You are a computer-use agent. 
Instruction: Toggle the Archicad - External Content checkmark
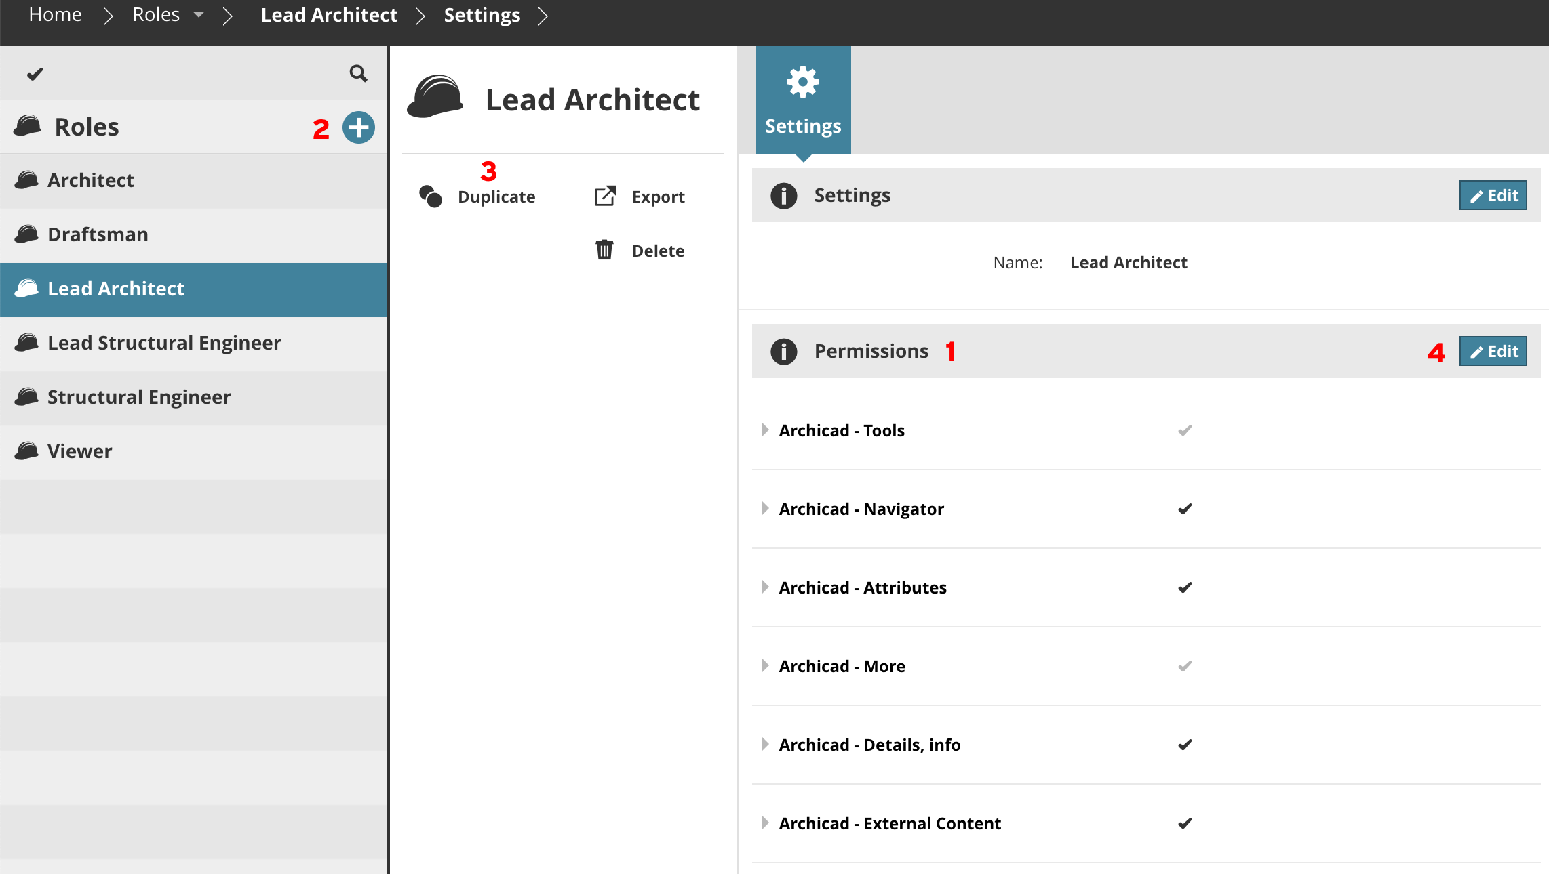coord(1185,823)
